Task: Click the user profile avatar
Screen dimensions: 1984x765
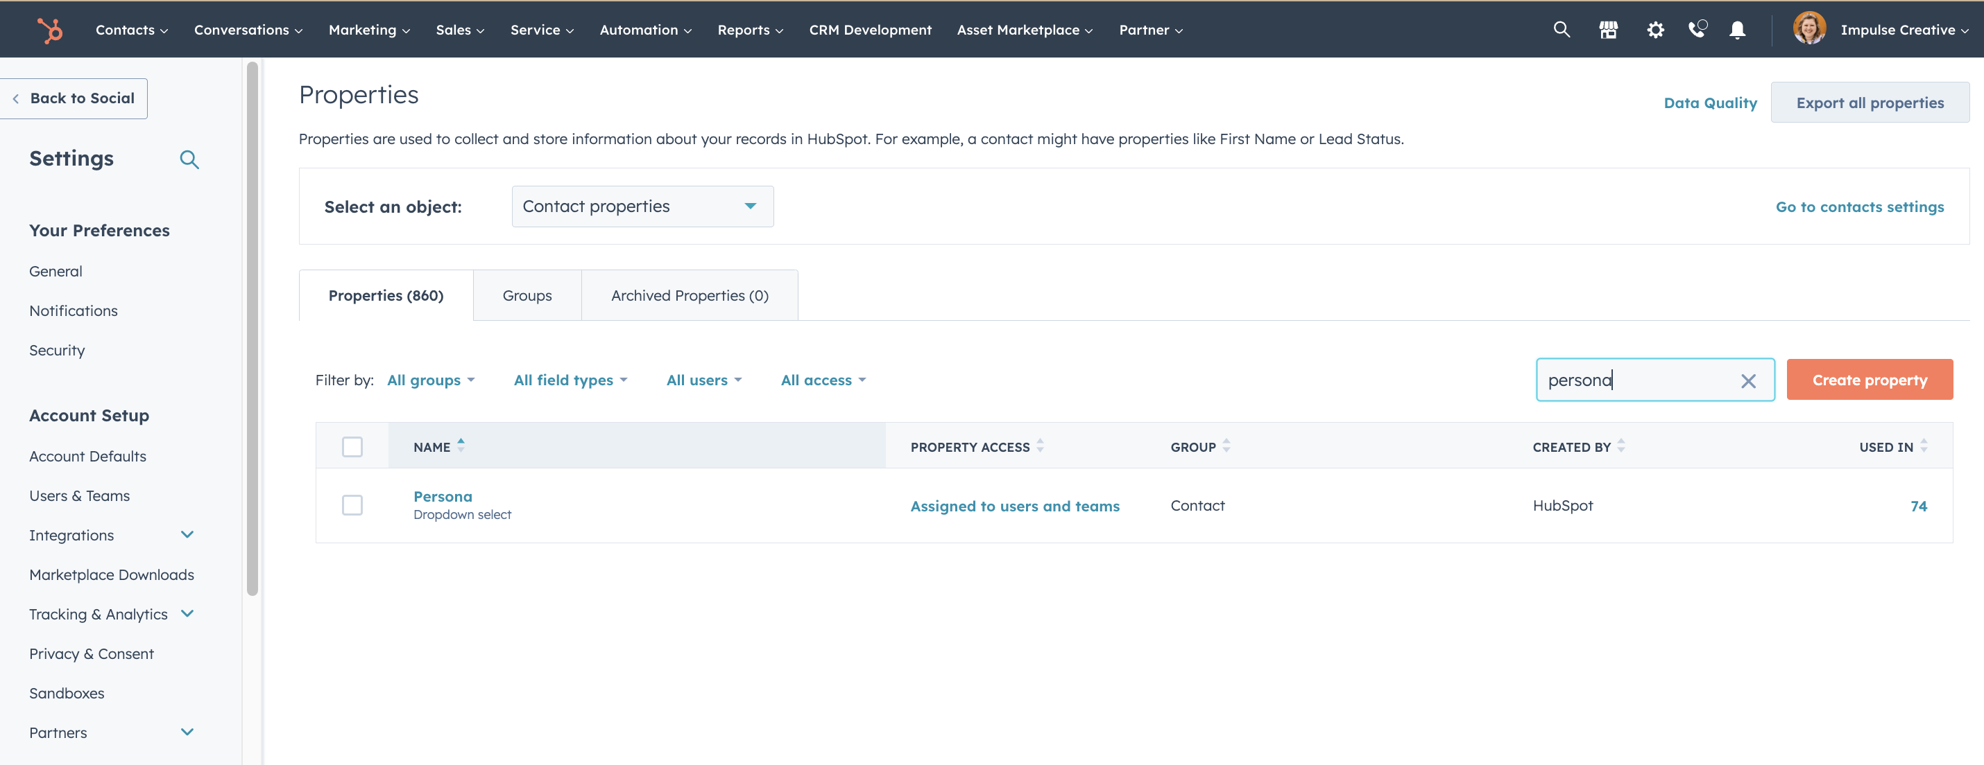Action: coord(1809,29)
